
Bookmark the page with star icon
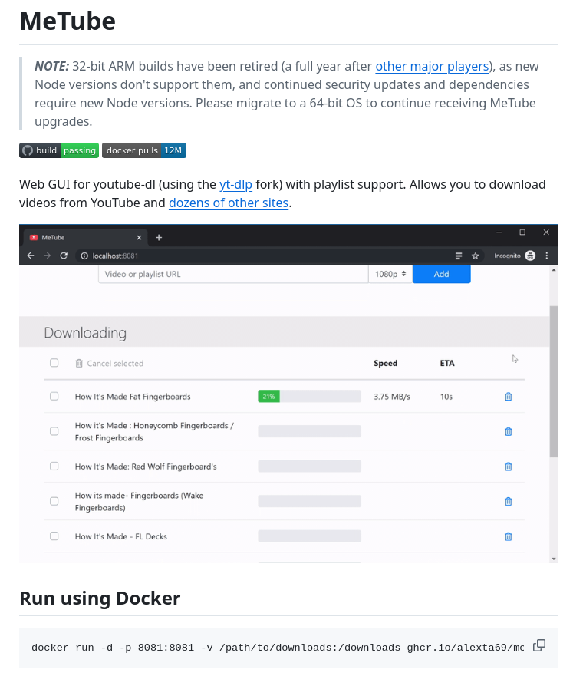[476, 256]
